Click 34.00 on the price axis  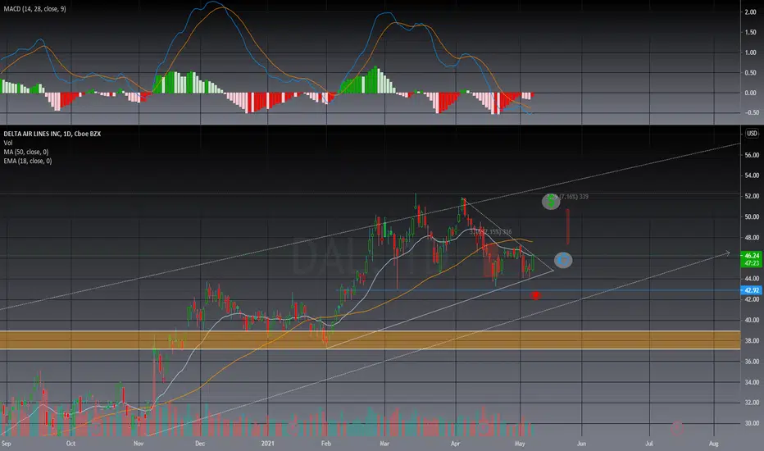pos(752,382)
